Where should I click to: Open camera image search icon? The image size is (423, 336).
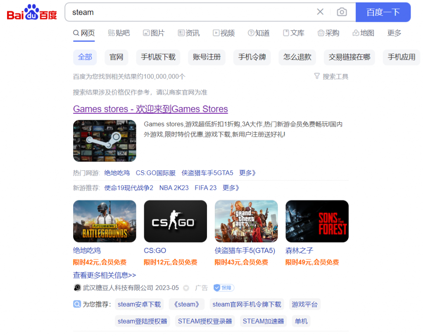tap(342, 12)
